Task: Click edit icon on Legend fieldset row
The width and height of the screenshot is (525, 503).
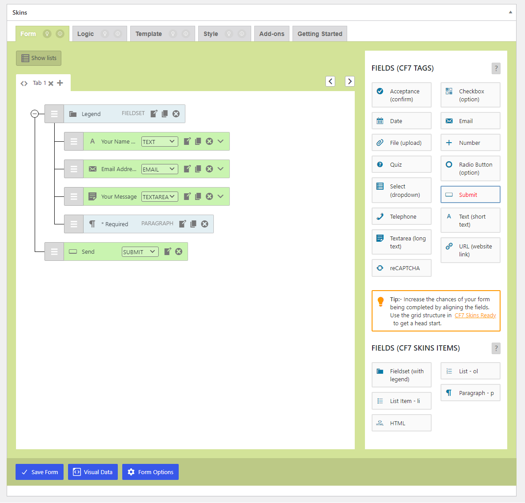Action: click(154, 114)
